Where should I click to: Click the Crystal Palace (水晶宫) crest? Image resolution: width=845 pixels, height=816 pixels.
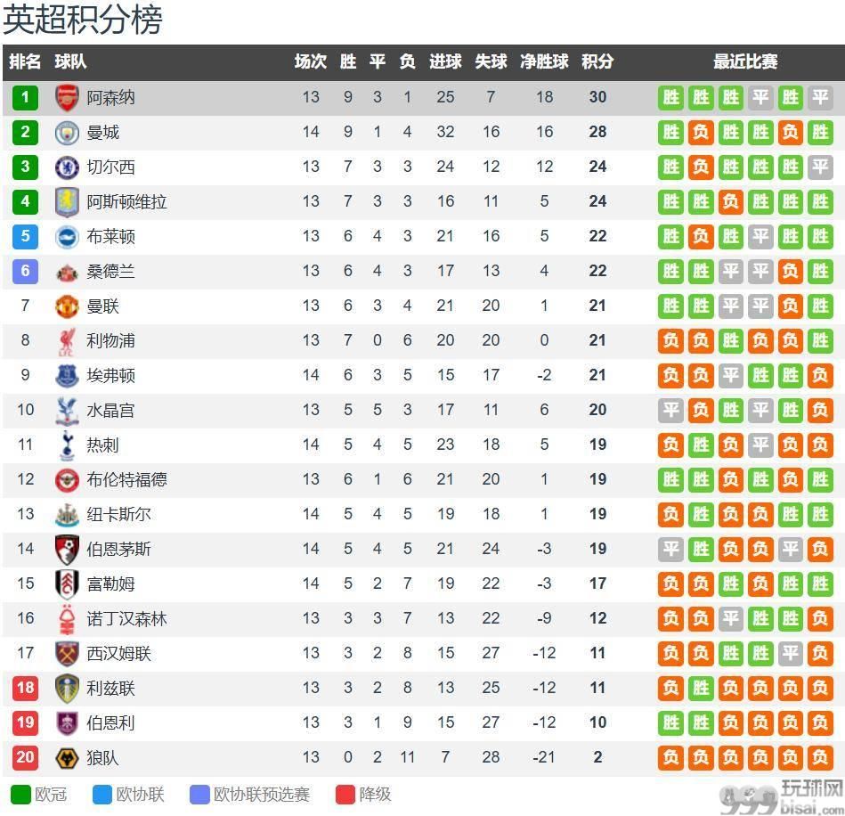67,410
